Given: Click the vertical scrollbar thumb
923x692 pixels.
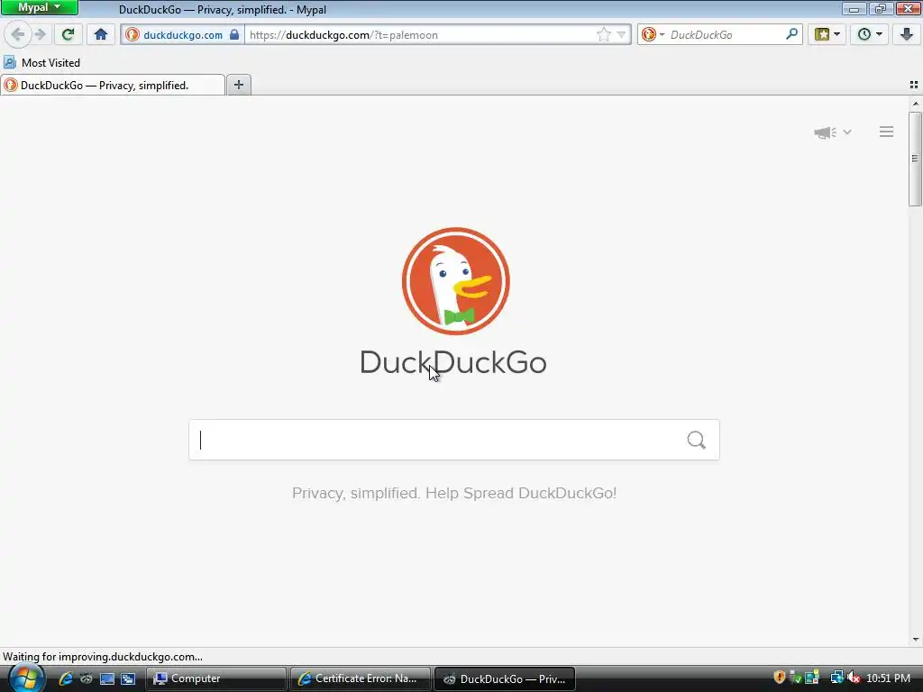Looking at the screenshot, I should tap(916, 159).
